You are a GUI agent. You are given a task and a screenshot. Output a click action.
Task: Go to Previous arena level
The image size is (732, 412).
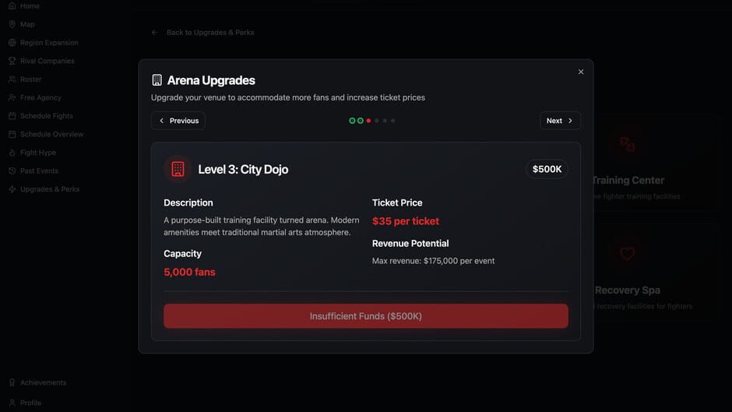coord(178,121)
